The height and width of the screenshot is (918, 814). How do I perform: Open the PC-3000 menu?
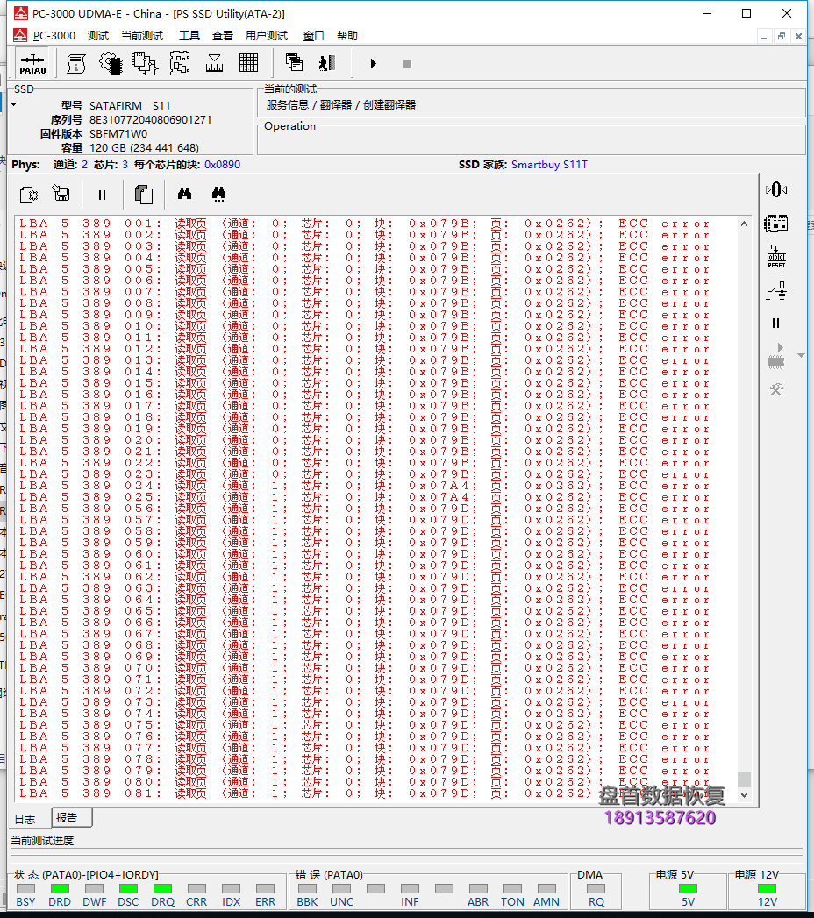[x=54, y=36]
